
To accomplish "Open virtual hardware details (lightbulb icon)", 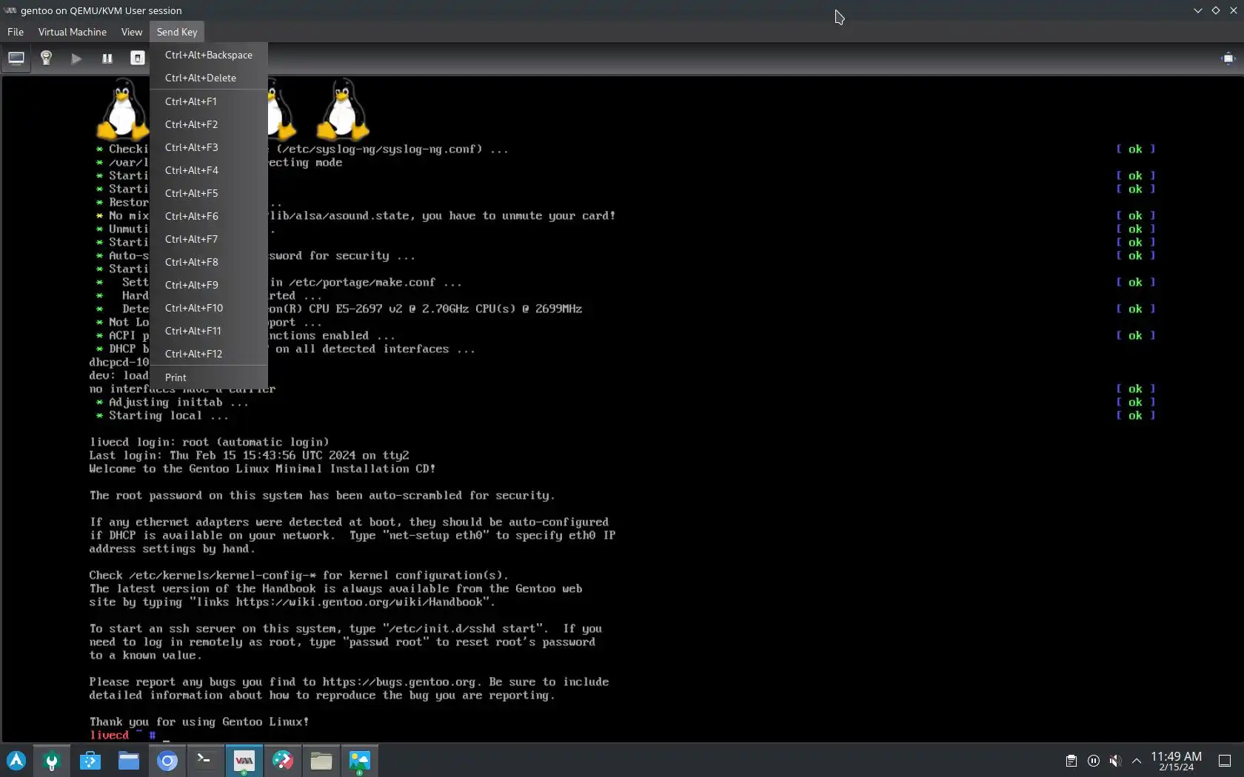I will 46,58.
